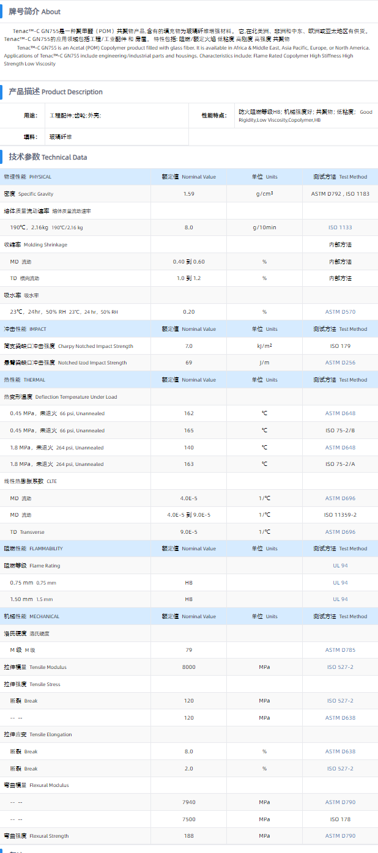Open UL 94 link in the Flame Rating row

pos(340,566)
